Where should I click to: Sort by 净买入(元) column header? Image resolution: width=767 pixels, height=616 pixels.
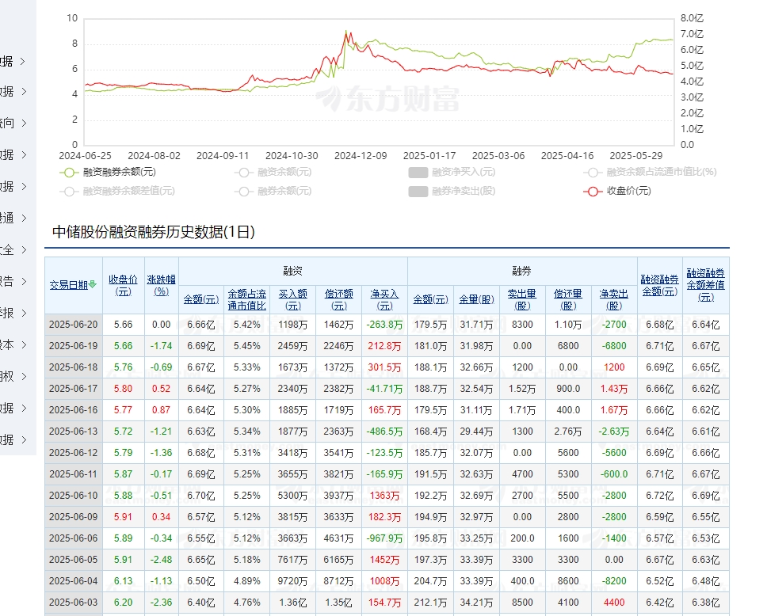[x=384, y=299]
